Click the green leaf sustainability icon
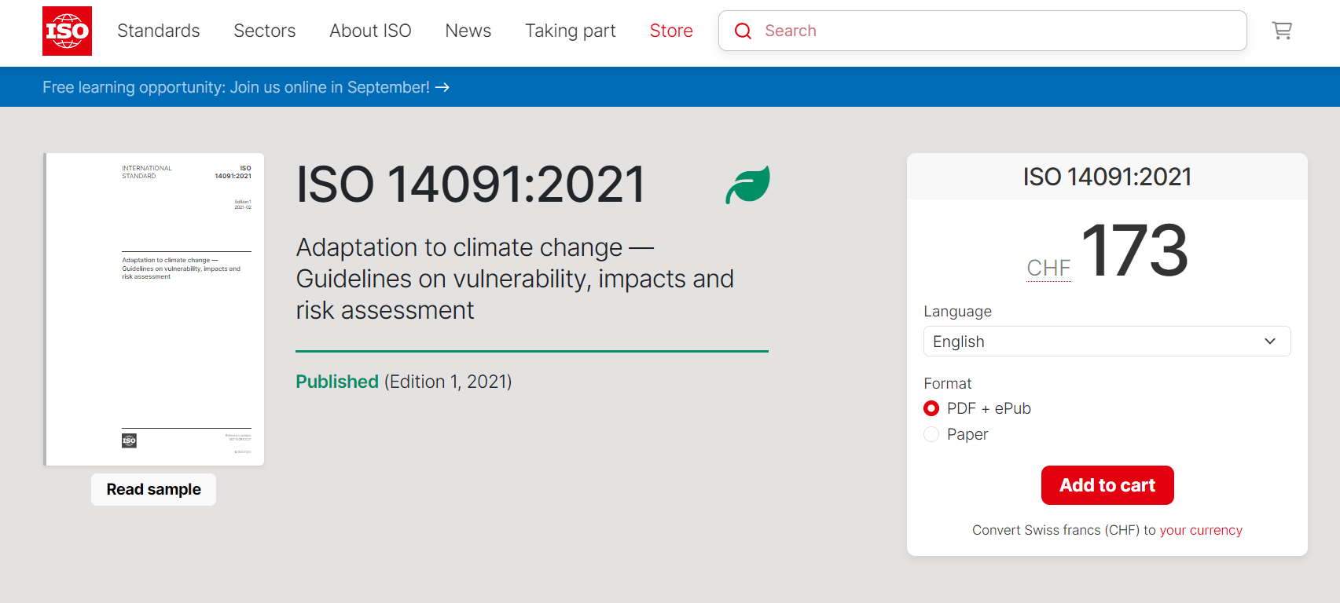This screenshot has height=603, width=1340. 747,185
